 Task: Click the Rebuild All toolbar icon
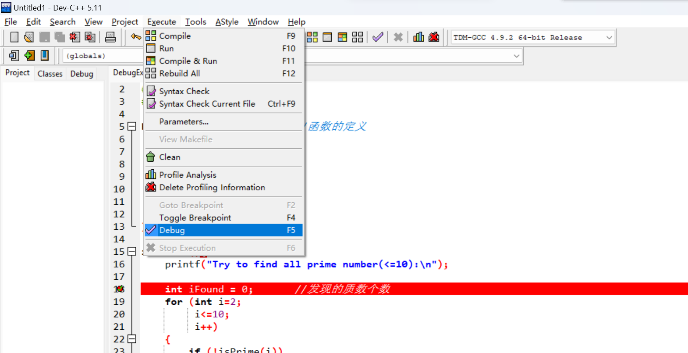click(x=358, y=37)
